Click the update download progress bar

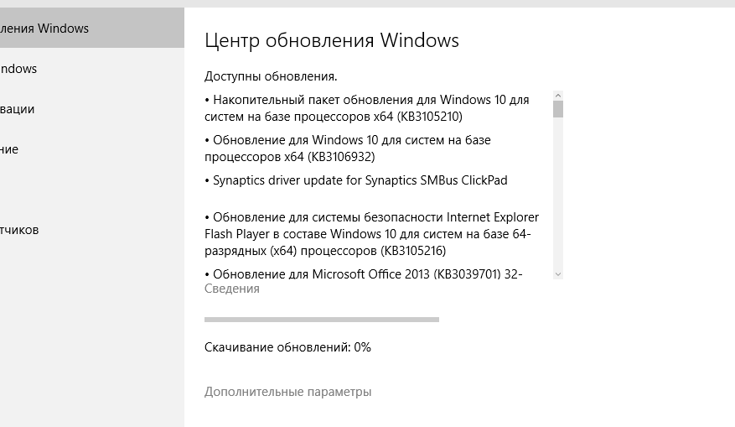point(321,320)
